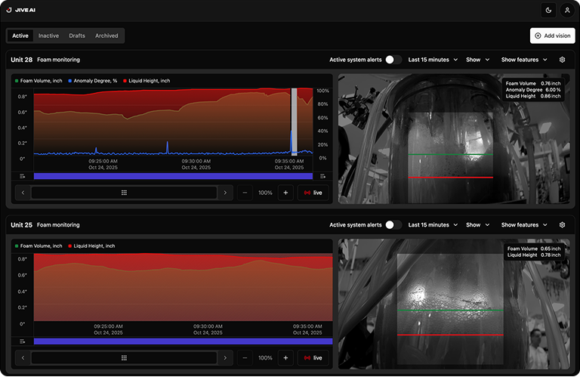Zoom in on Unit 28 chart
Viewport: 580px width, 377px height.
(285, 193)
